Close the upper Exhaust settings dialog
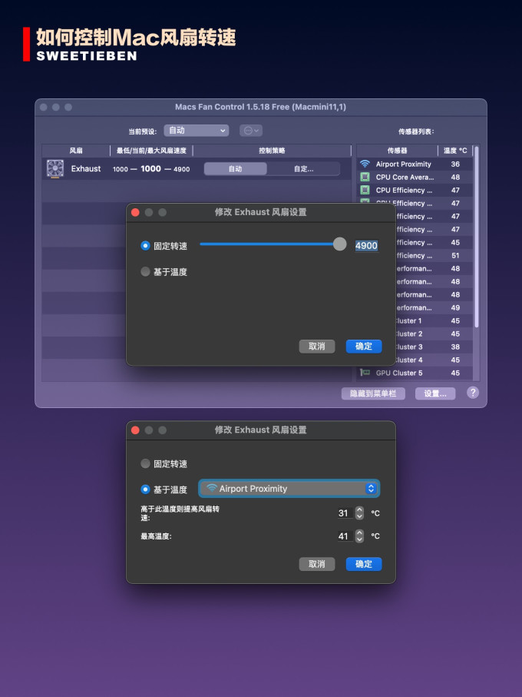Screen dimensions: 522x697 (x=135, y=212)
